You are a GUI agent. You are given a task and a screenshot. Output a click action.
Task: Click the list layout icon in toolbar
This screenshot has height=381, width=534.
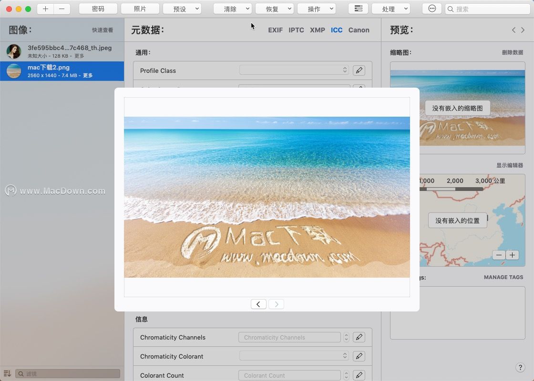(x=358, y=9)
